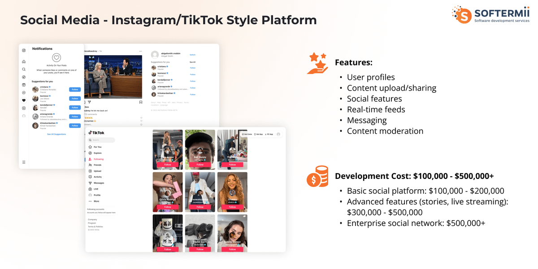This screenshot has height=269, width=538.
Task: Follow Taylor Swift on TikTok card
Action: click(200, 249)
